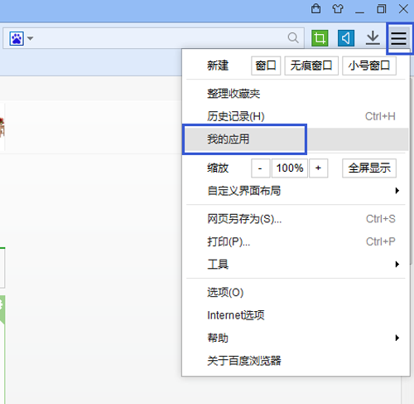Viewport: 414px width, 404px height.
Task: Open Internet选项 menu entry
Action: click(296, 315)
